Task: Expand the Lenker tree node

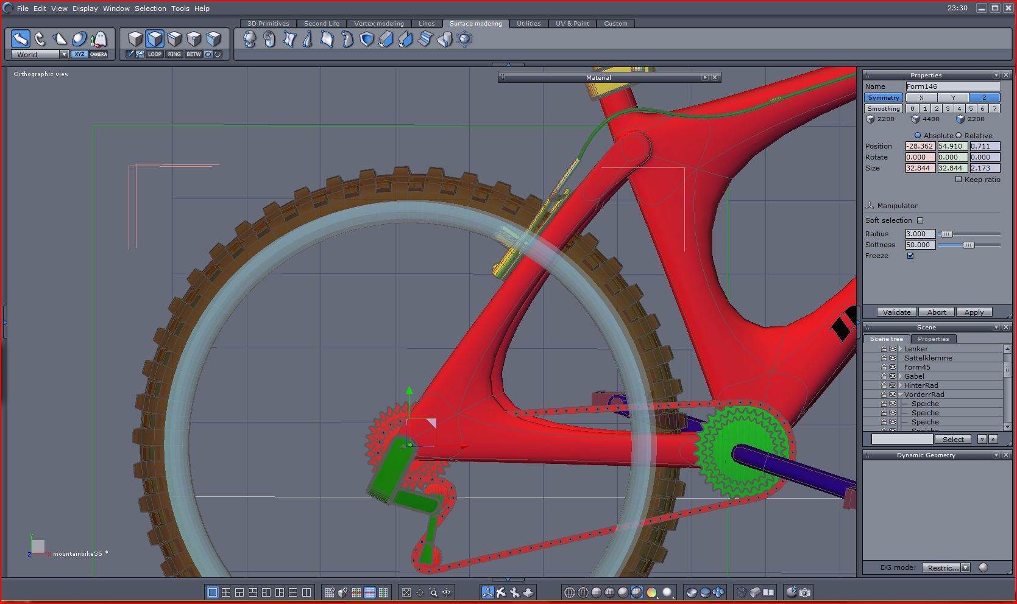Action: [x=900, y=349]
